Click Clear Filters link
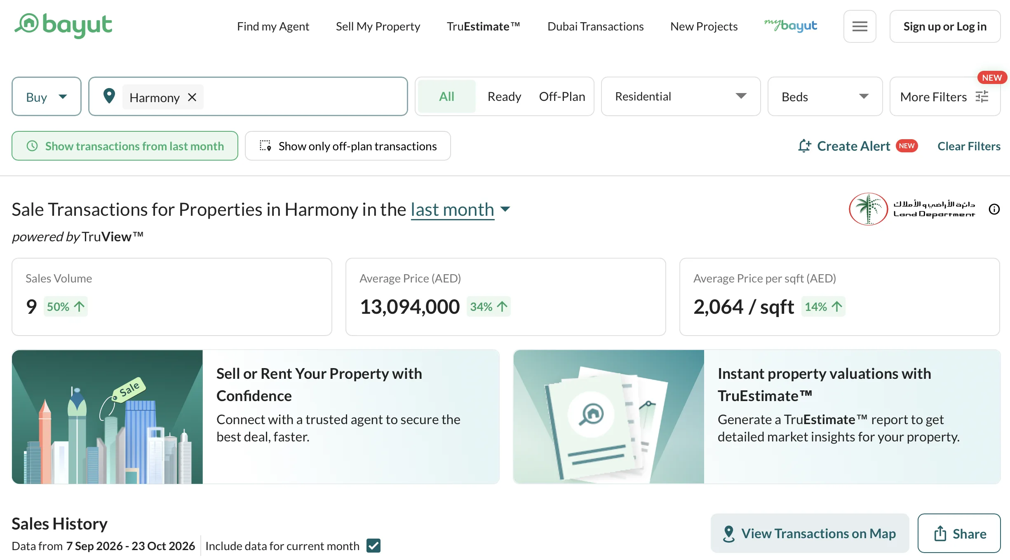1010x560 pixels. click(x=969, y=146)
